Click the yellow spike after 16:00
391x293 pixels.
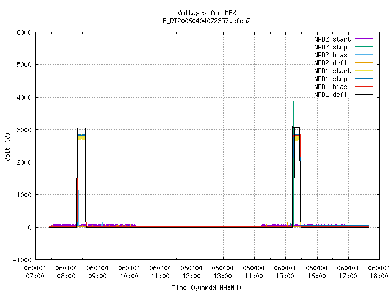pyautogui.click(x=321, y=178)
